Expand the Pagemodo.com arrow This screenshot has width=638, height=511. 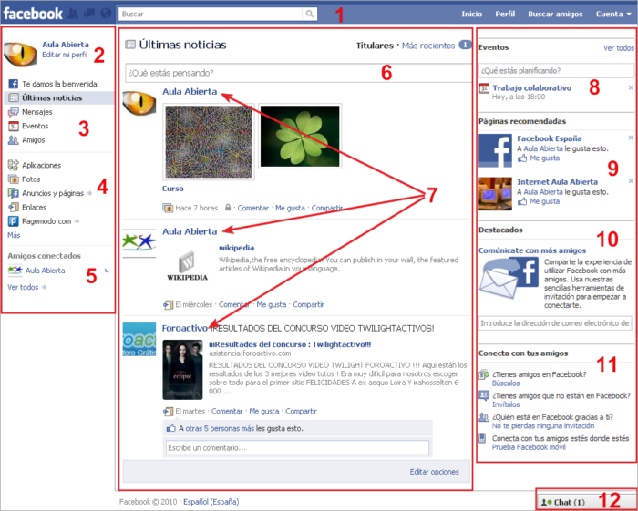click(77, 221)
